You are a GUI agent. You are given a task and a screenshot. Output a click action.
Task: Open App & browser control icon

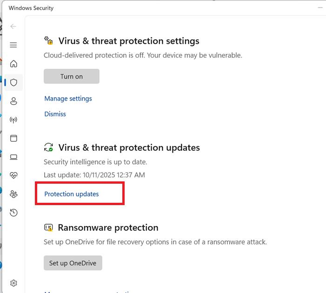(13, 138)
